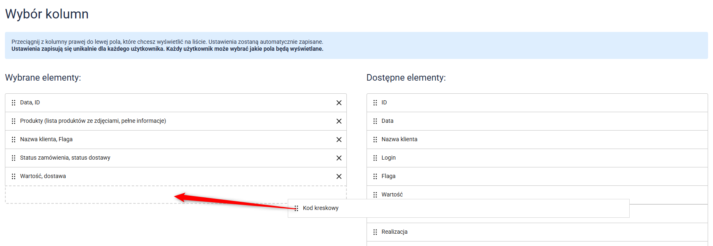Remove the Produkty column from selected

pyautogui.click(x=339, y=121)
